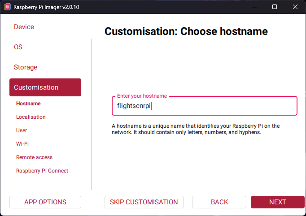306x216 pixels.
Task: Open Raspberry Pi Connect sub-step
Action: 42,171
